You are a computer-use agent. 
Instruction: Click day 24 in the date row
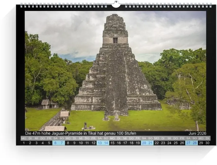tap(169, 143)
